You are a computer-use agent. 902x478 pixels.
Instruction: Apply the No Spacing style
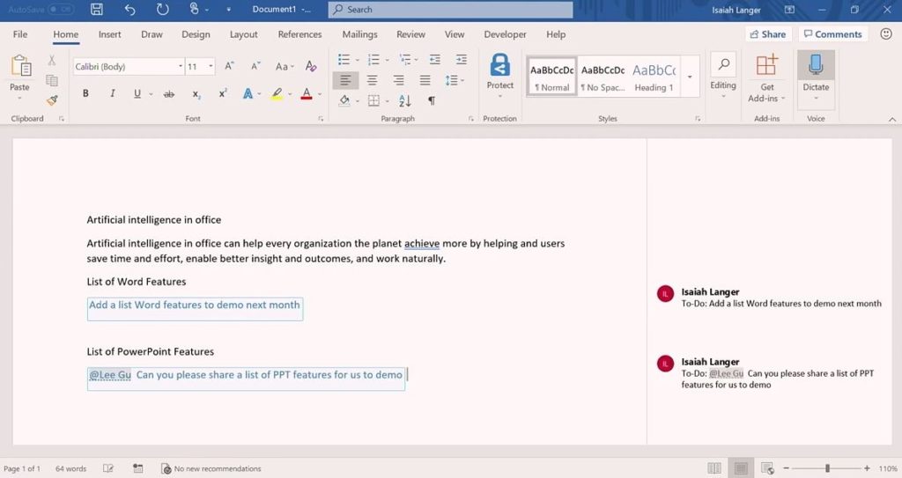point(603,77)
